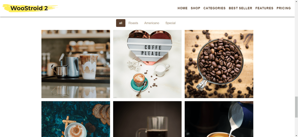
Task: Filter gallery by Americano
Action: (x=152, y=23)
